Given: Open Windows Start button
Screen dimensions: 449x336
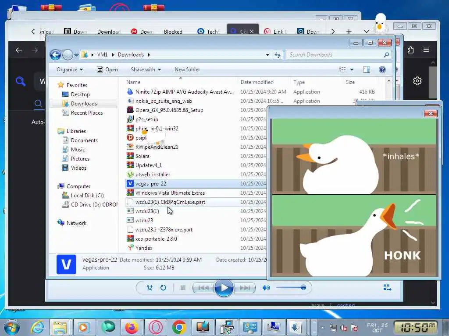Looking at the screenshot, I should click(x=11, y=327).
